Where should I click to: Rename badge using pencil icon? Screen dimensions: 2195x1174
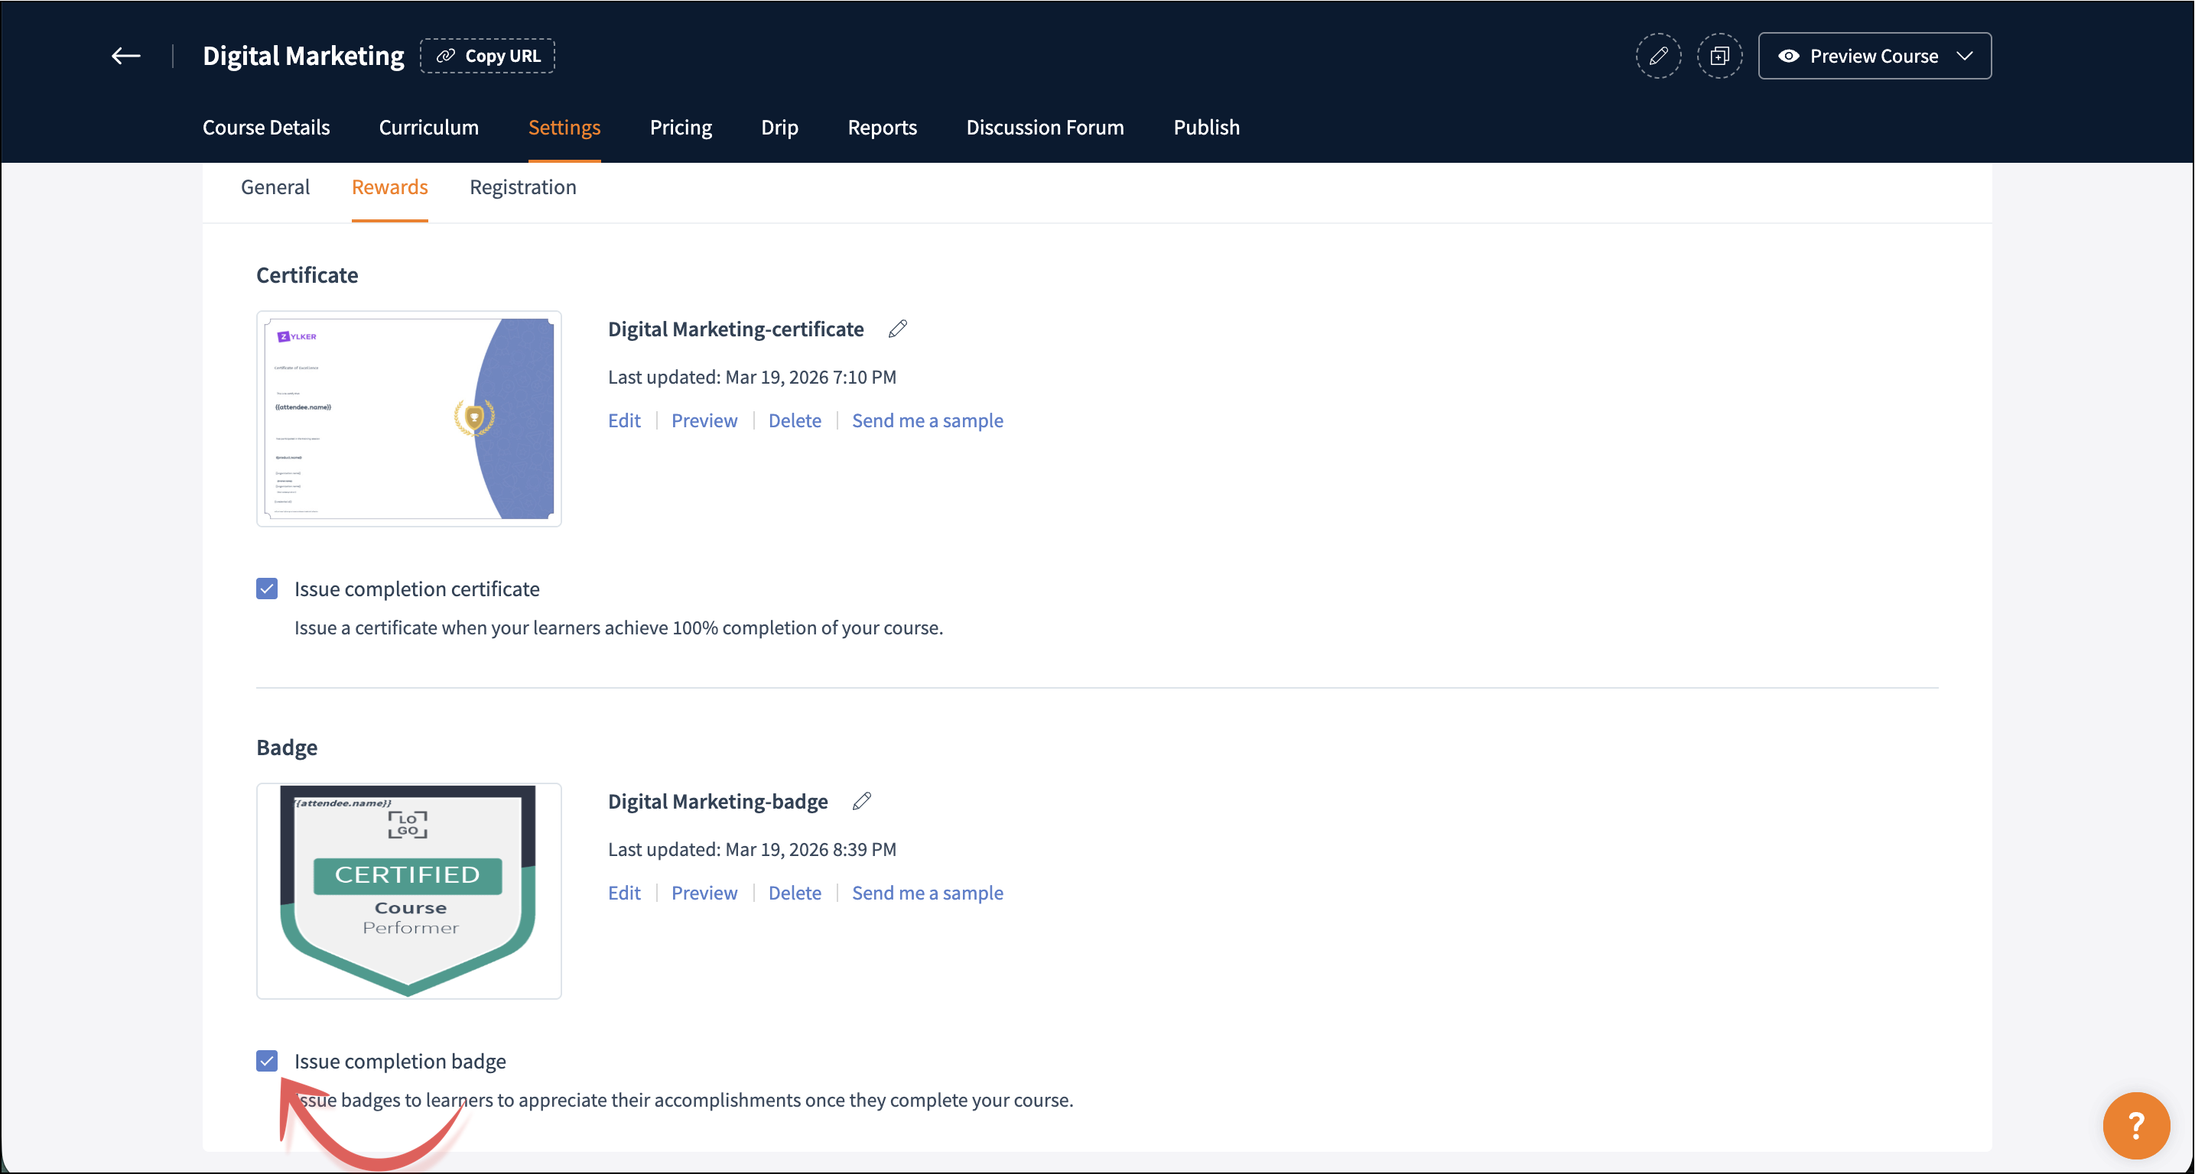(861, 801)
